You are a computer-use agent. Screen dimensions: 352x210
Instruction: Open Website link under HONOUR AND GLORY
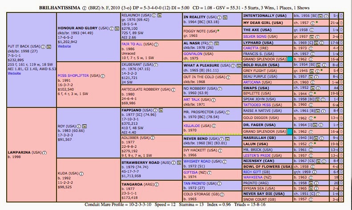[64, 46]
